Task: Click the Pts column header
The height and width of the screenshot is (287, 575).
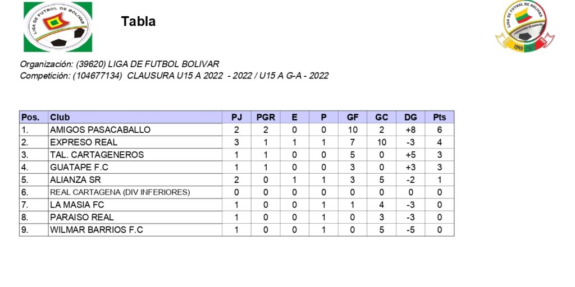Action: coord(440,117)
